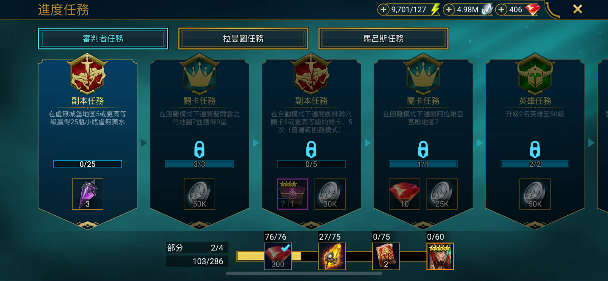
Task: Select the 馬呂斯任務 tab
Action: click(x=383, y=39)
